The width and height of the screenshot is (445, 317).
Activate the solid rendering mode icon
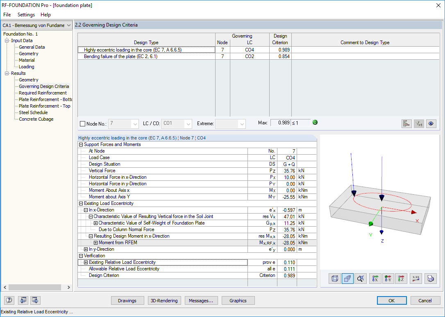347,279
